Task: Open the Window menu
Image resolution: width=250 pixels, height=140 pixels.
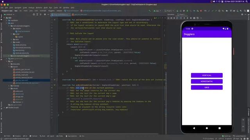Action: (x=66, y=8)
